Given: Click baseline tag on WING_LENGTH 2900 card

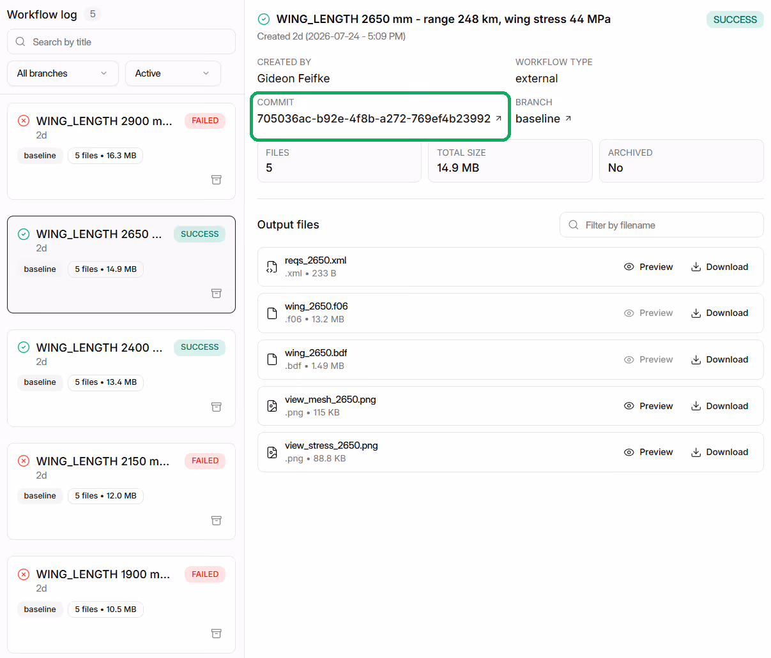Looking at the screenshot, I should (40, 156).
